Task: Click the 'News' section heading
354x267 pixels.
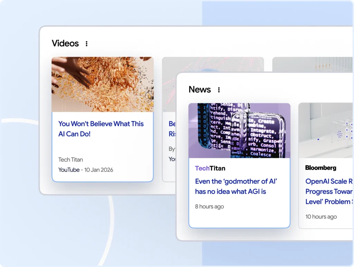Action: 199,90
